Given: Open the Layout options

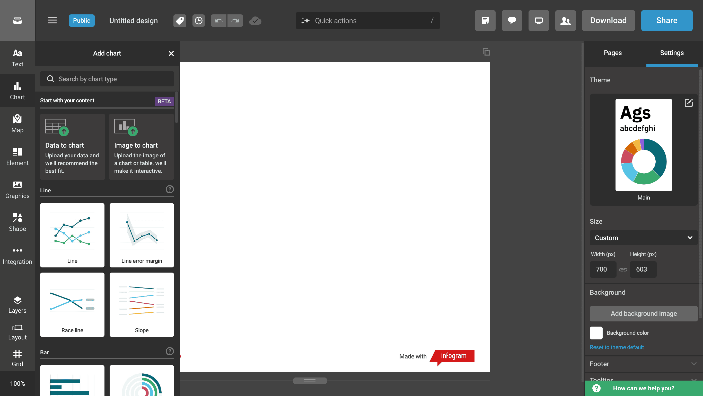Looking at the screenshot, I should 17,332.
